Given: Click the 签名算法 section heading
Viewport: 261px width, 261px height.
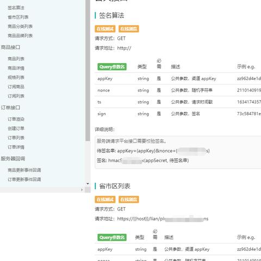Looking at the screenshot, I should tap(111, 15).
